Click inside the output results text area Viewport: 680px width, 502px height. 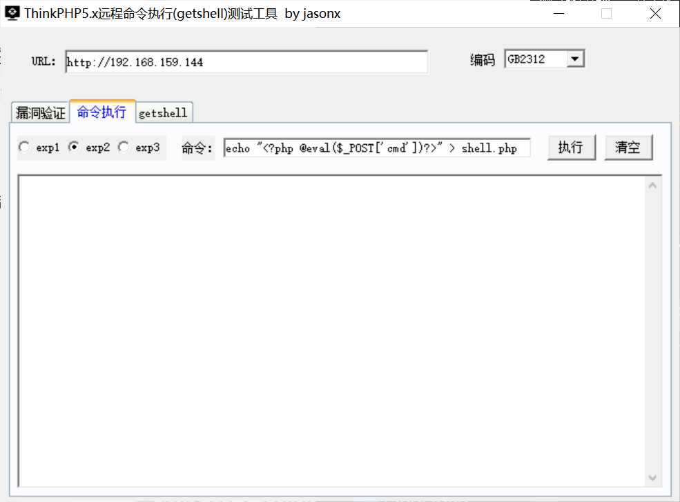tap(332, 330)
